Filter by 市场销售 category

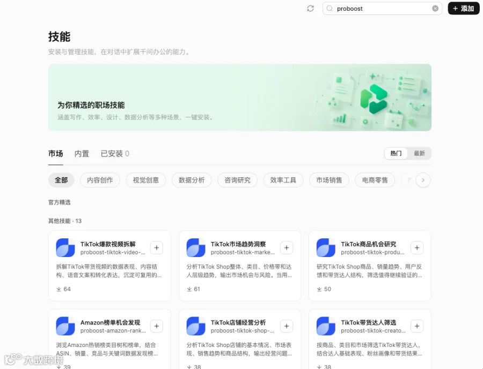(329, 180)
